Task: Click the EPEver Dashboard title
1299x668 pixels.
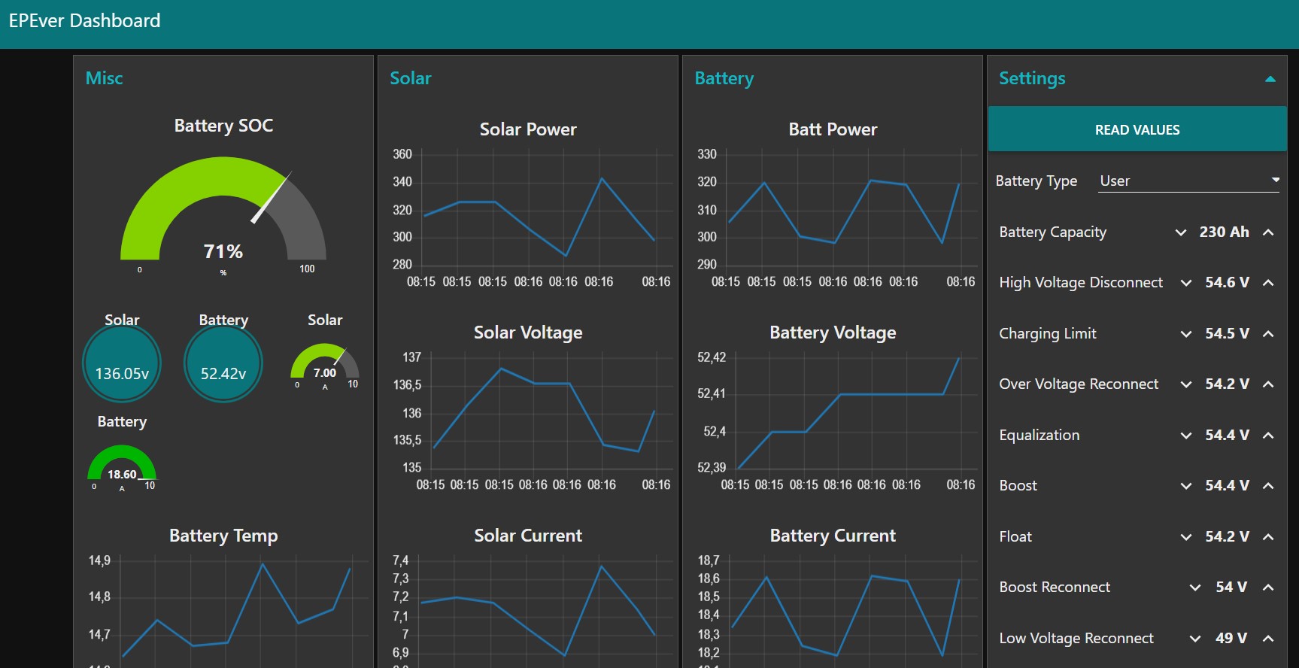Action: 84,21
